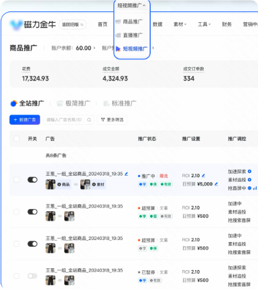Click the 推广调控 column header
This screenshot has width=258, height=289.
(x=237, y=139)
